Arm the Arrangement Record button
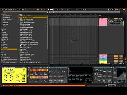 click(53, 9)
